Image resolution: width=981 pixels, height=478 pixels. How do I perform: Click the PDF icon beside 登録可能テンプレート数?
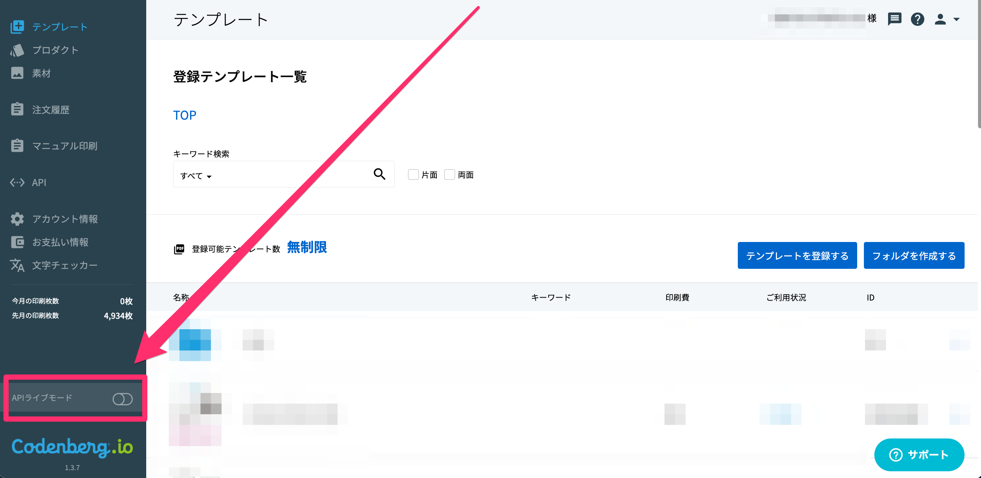point(179,249)
